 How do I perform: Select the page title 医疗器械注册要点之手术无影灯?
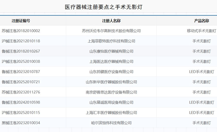click(x=104, y=7)
